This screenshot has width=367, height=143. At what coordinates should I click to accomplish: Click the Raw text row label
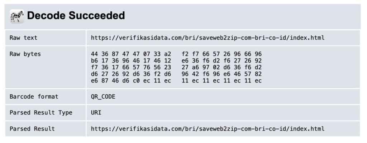23,38
